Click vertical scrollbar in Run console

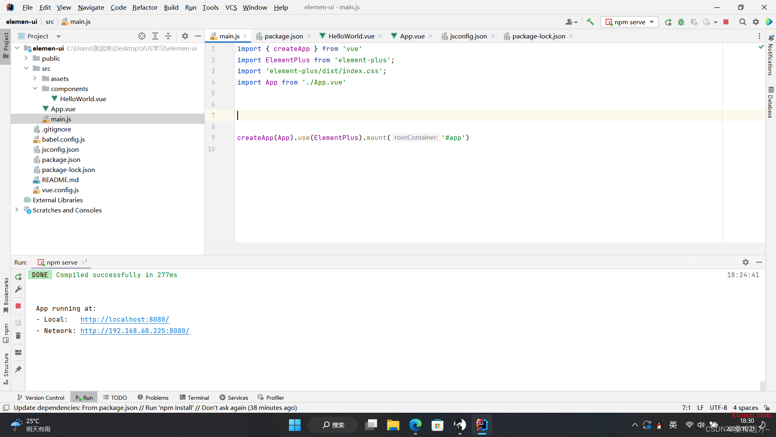click(x=762, y=385)
